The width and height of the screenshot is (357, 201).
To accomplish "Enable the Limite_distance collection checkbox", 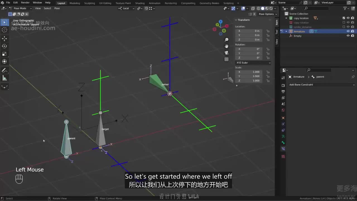I will click(x=344, y=27).
